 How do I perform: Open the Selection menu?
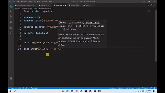(x=24, y=2)
